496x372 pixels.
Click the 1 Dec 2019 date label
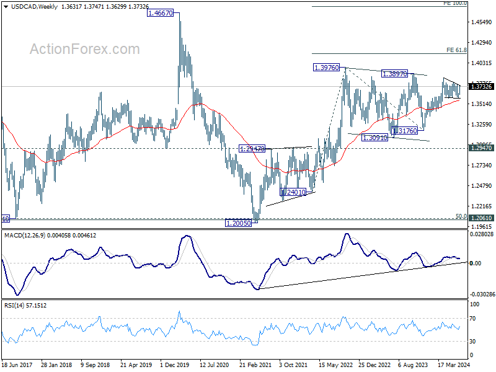pos(175,365)
